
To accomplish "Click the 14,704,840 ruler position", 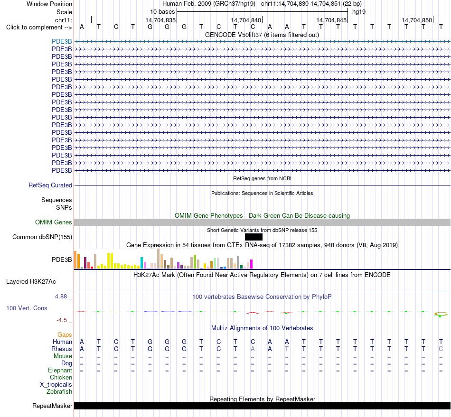I will 246,20.
